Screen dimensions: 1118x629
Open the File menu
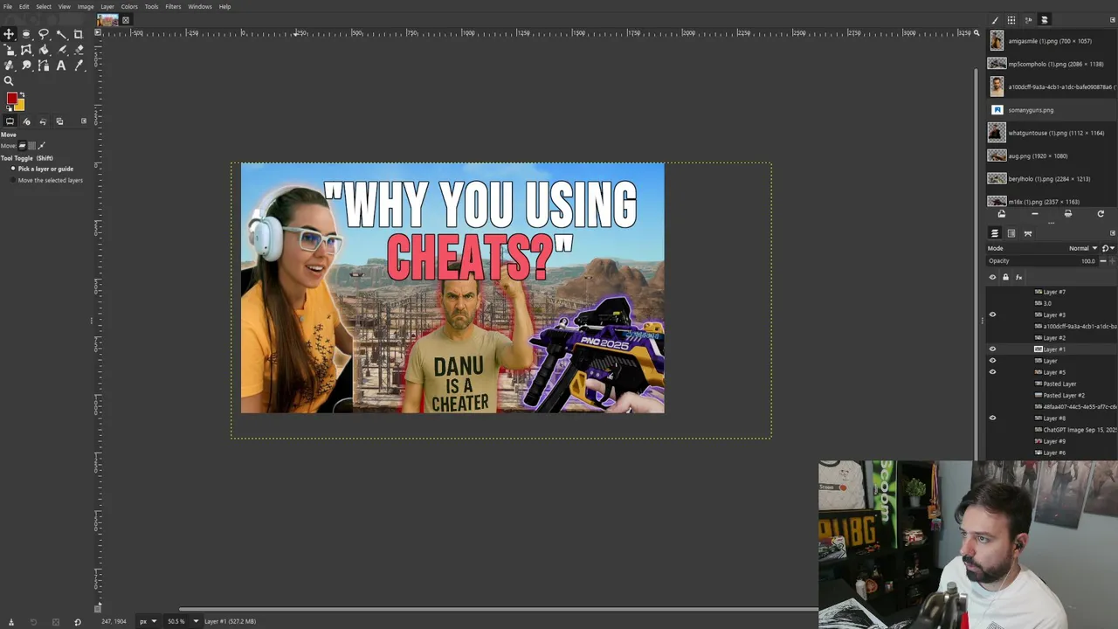coord(7,6)
